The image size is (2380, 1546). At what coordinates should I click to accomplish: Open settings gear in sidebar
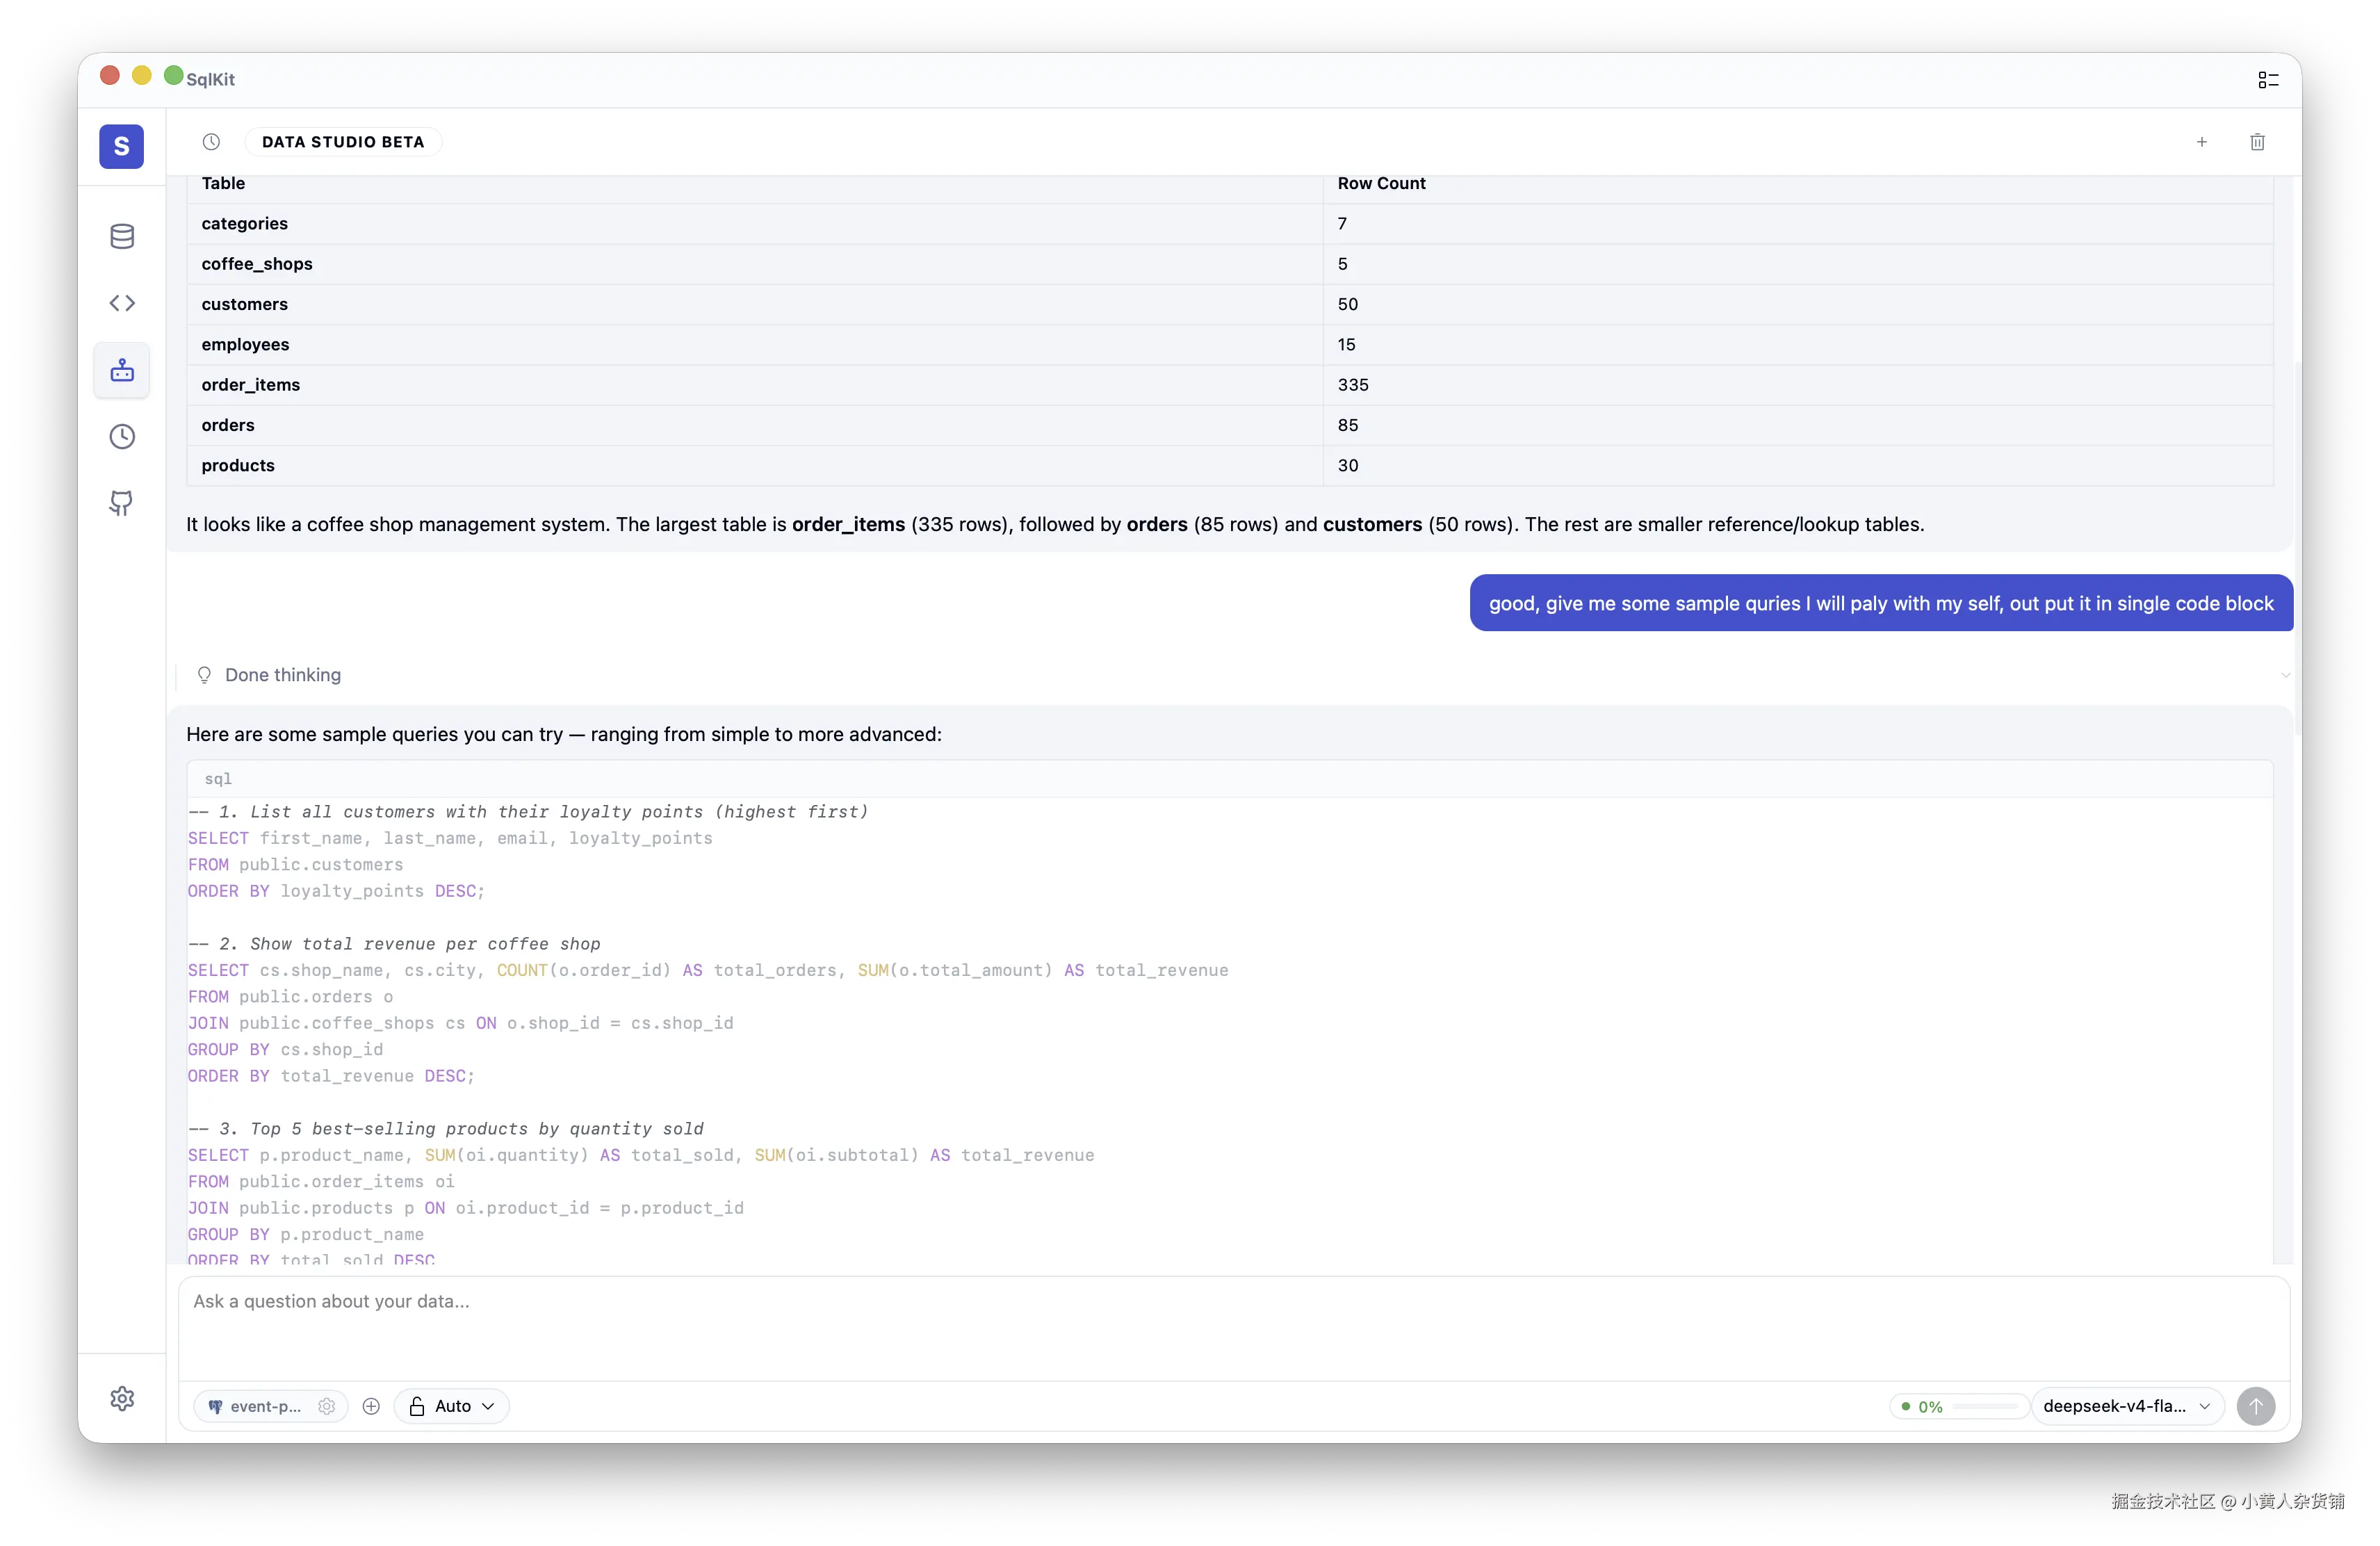tap(122, 1398)
